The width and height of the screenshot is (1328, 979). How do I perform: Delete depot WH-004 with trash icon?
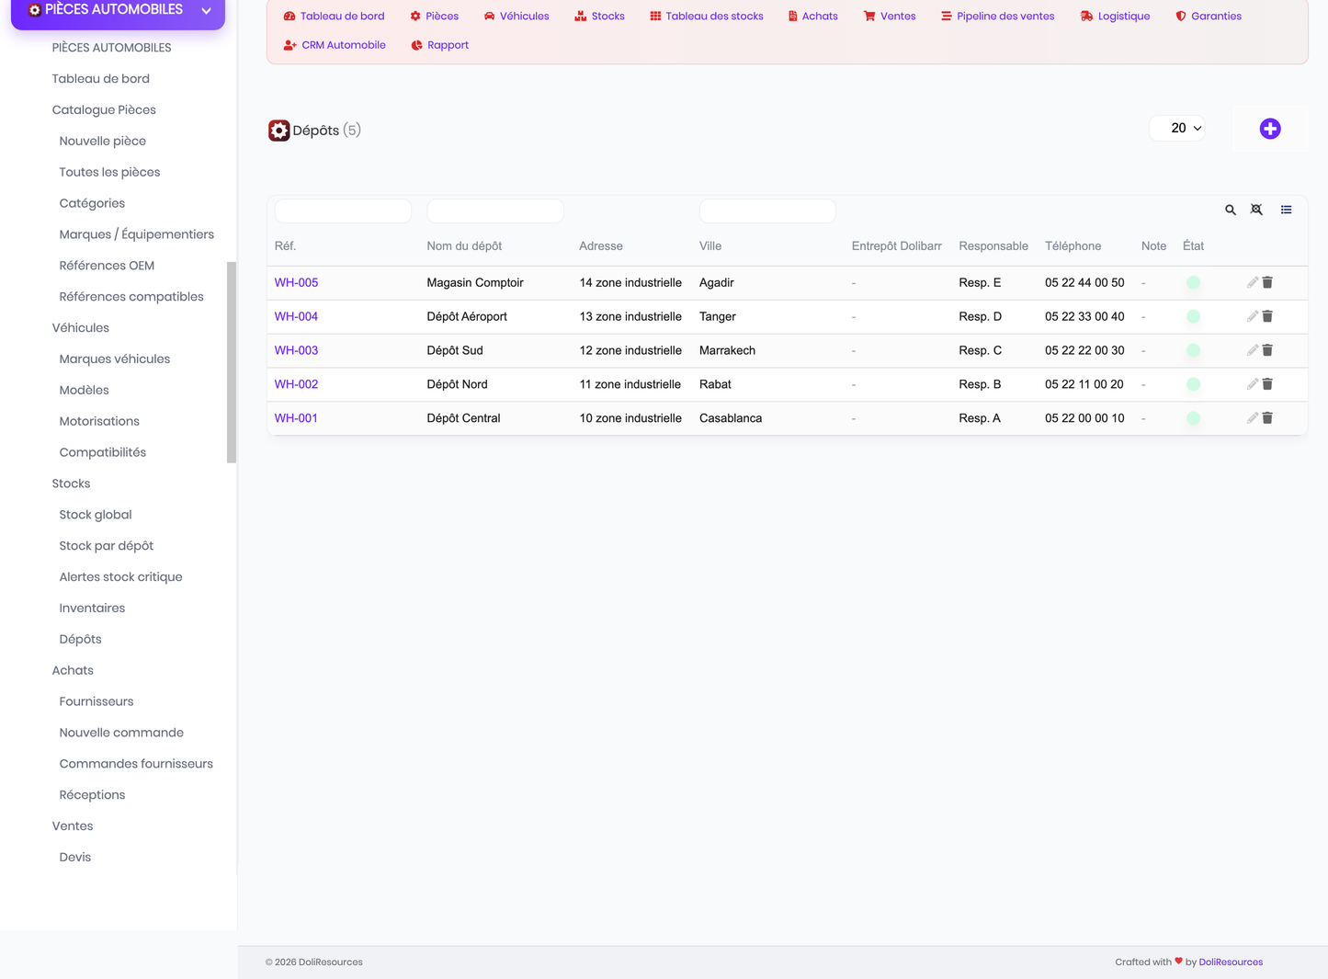[x=1267, y=316]
